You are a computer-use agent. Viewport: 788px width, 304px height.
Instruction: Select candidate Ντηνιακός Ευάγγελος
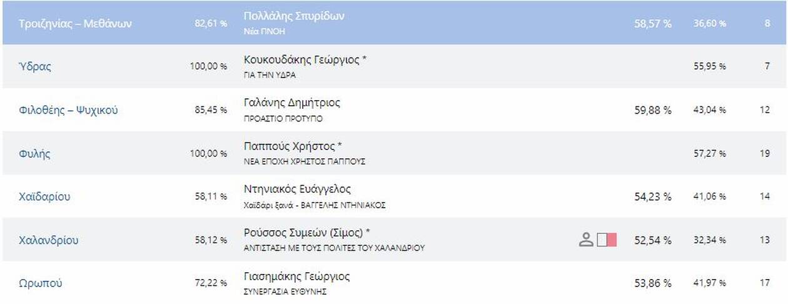[x=297, y=190]
